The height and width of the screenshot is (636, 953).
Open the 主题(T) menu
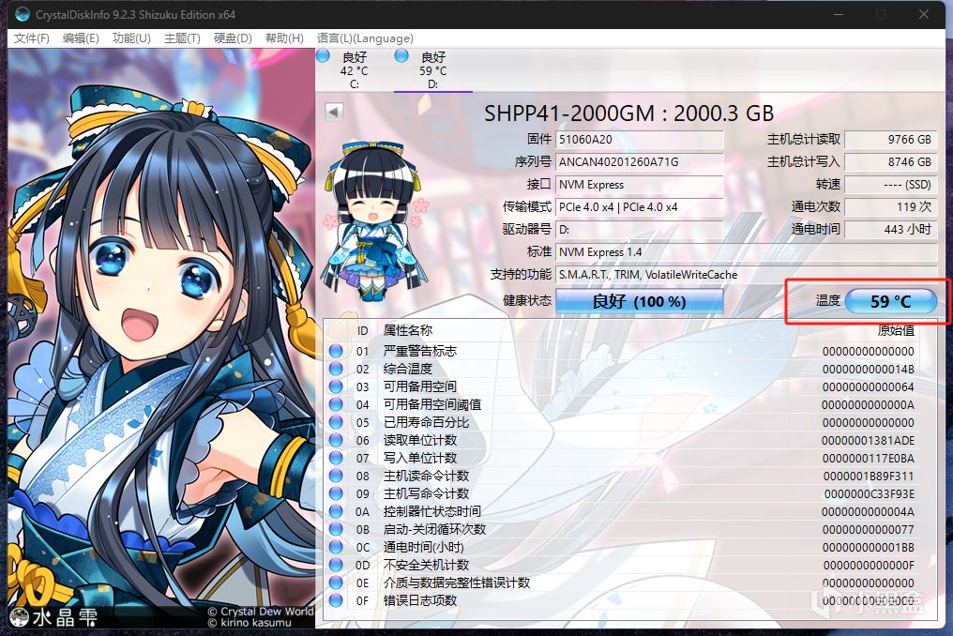[182, 38]
